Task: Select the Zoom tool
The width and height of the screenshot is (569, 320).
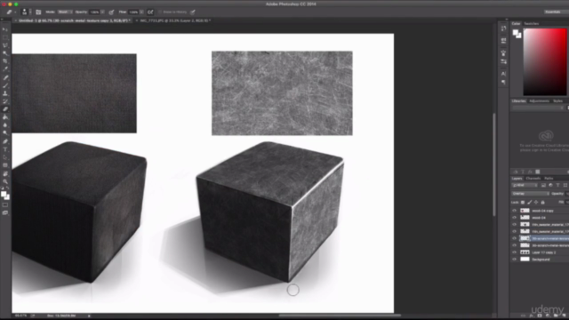Action: (5, 181)
